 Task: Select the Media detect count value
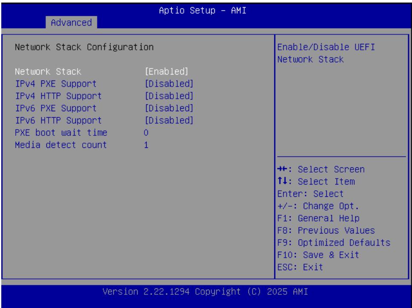146,145
